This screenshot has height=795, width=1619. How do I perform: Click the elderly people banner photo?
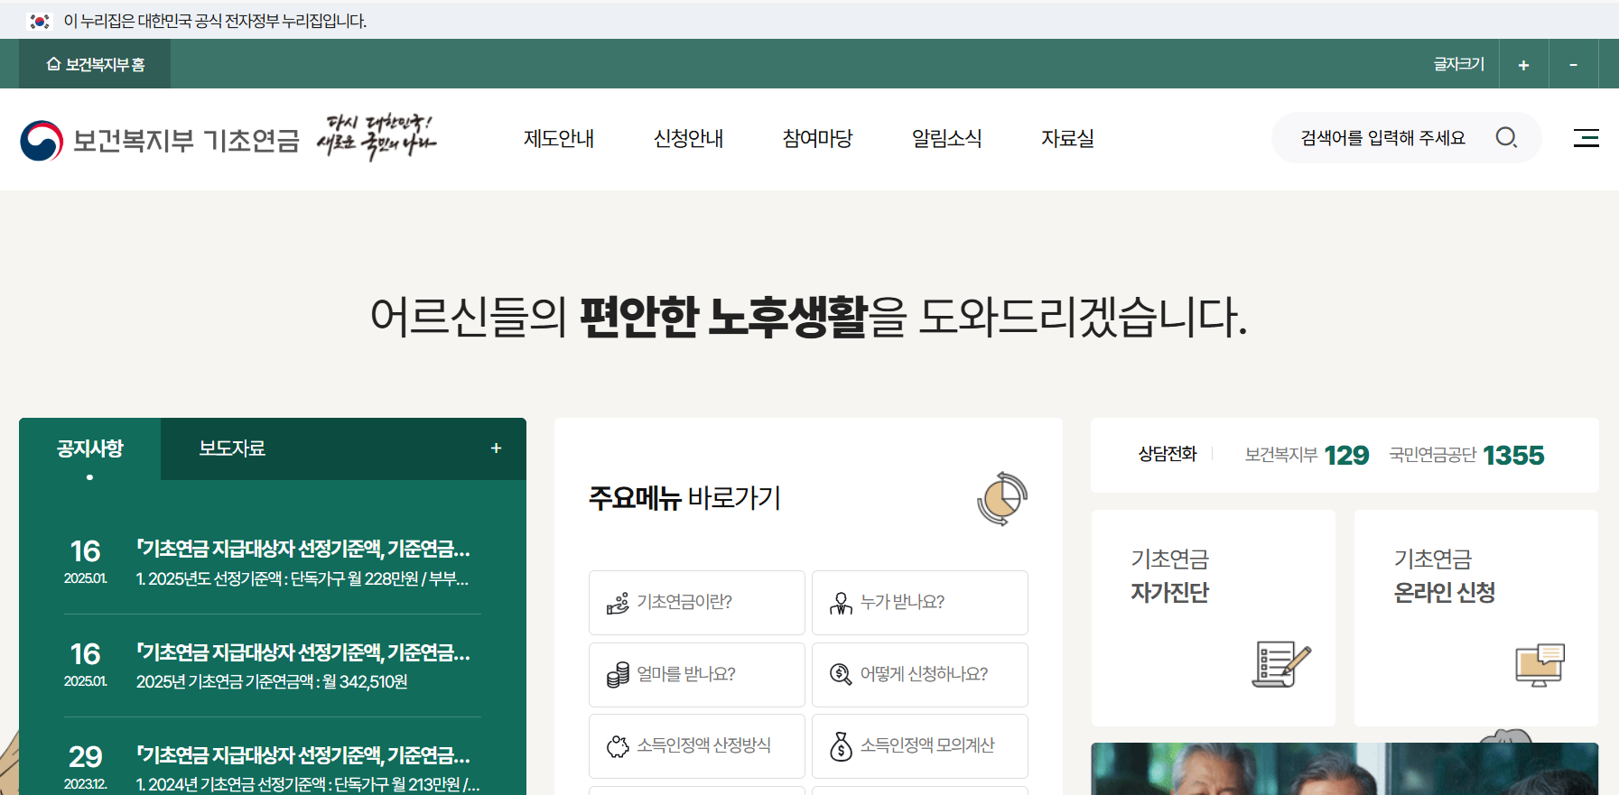[x=1345, y=769]
